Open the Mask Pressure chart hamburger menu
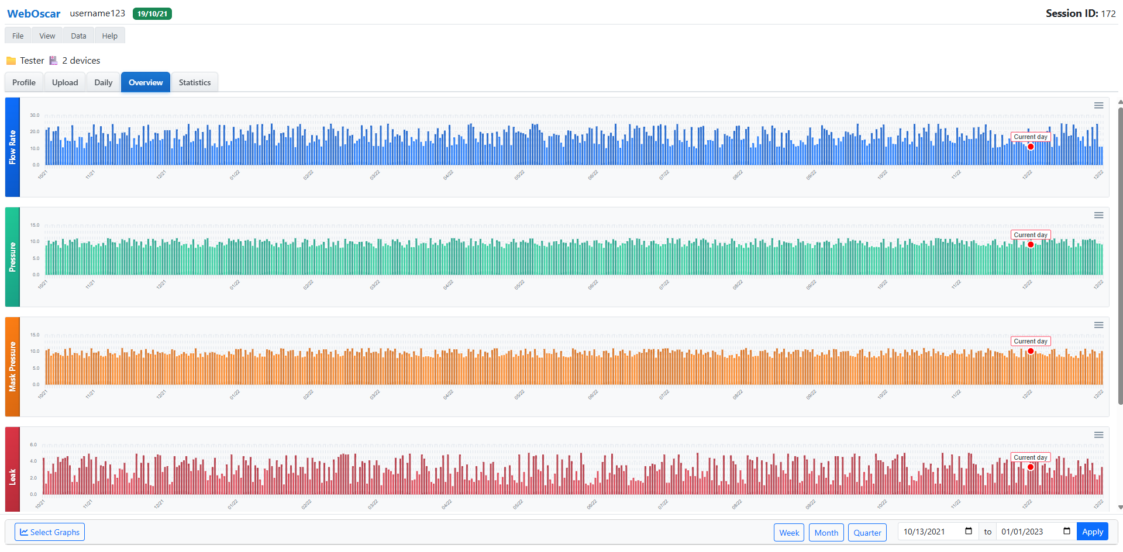1123x552 pixels. (x=1098, y=325)
